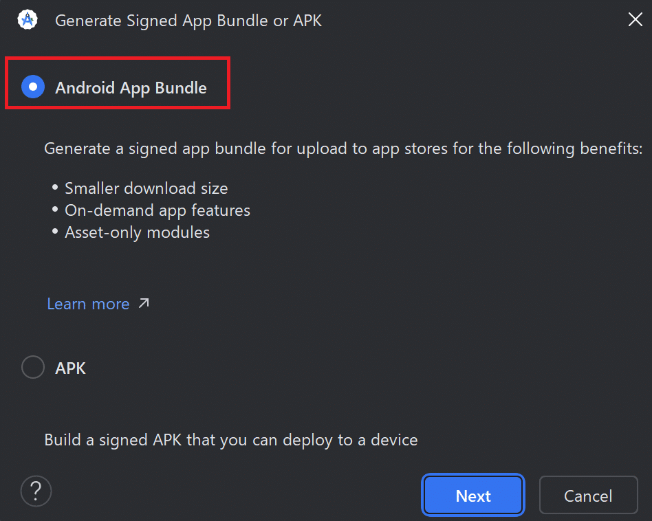Screen dimensions: 652x521
Task: Choose the APK radio option
Action: coord(32,367)
